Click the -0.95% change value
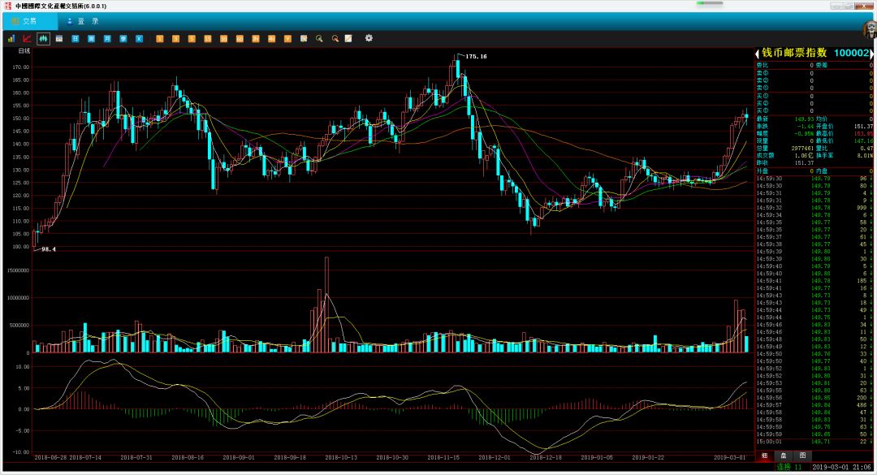 804,134
